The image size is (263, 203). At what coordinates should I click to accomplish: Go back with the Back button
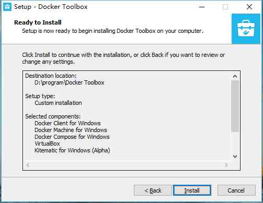click(153, 190)
